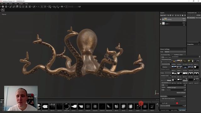Open the viewer Mode dropdown
Image resolution: width=201 pixels, height=113 pixels.
pos(175,52)
